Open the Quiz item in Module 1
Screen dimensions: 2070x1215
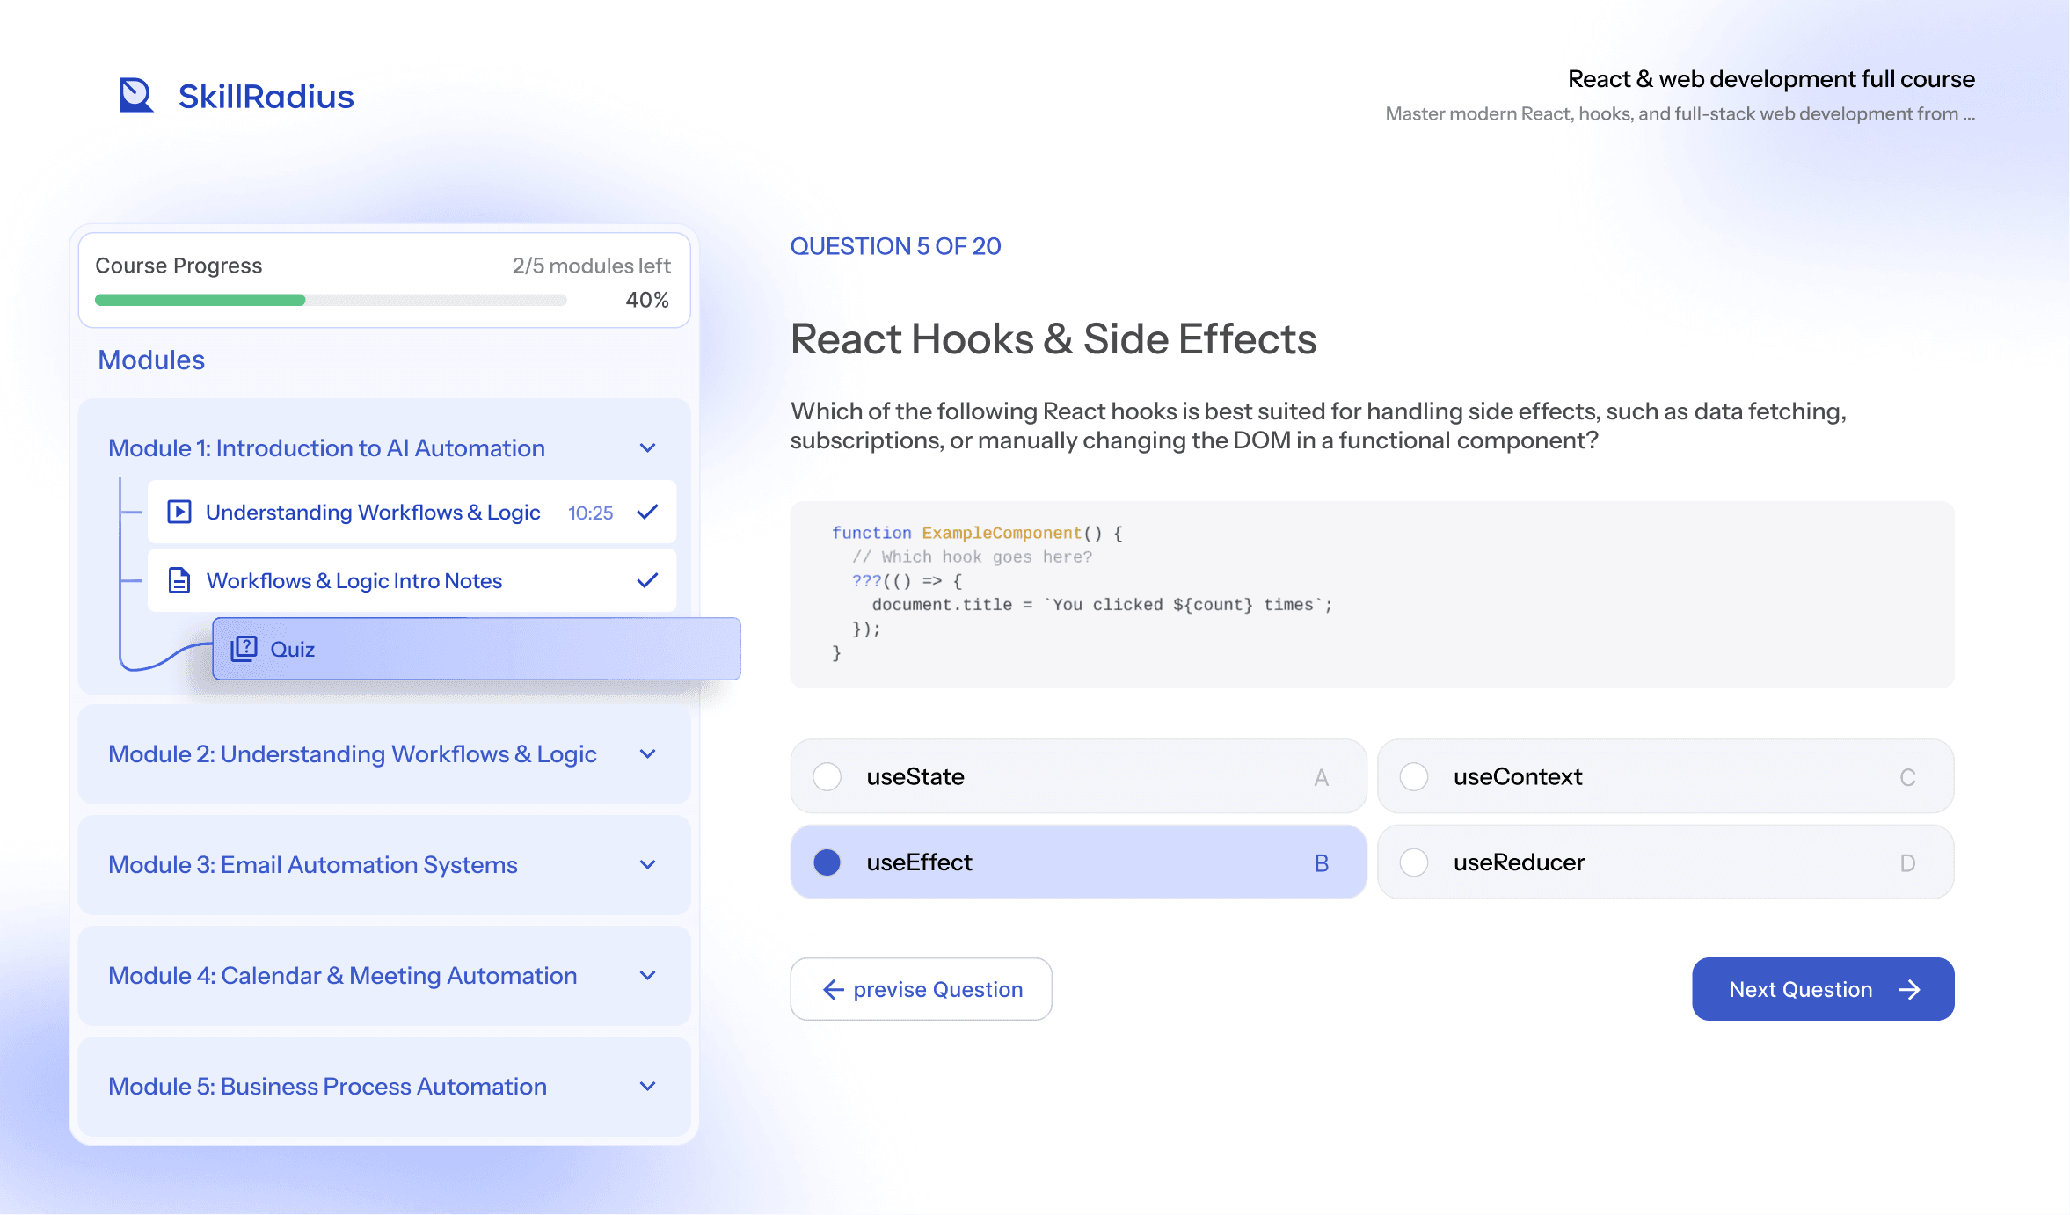477,649
